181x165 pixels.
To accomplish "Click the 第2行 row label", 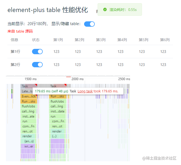I will 15,65.
